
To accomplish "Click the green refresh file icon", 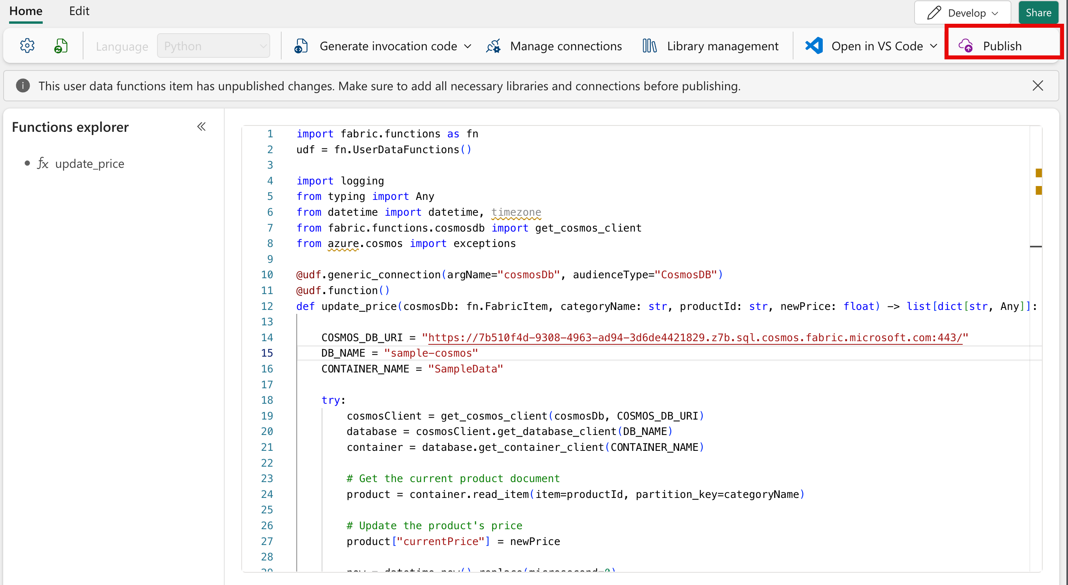I will [61, 46].
